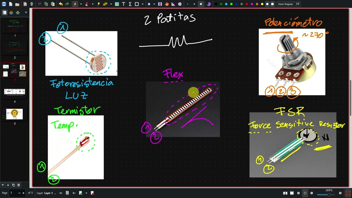
Task: Undo the last stroke
Action: (61, 4)
